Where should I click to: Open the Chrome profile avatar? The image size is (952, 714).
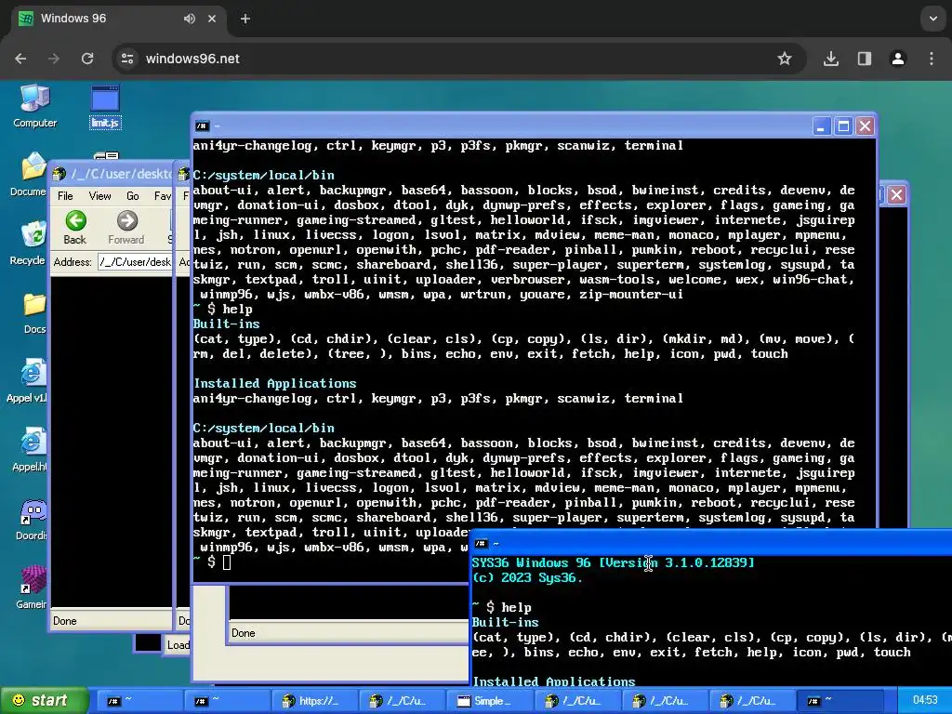click(x=898, y=59)
